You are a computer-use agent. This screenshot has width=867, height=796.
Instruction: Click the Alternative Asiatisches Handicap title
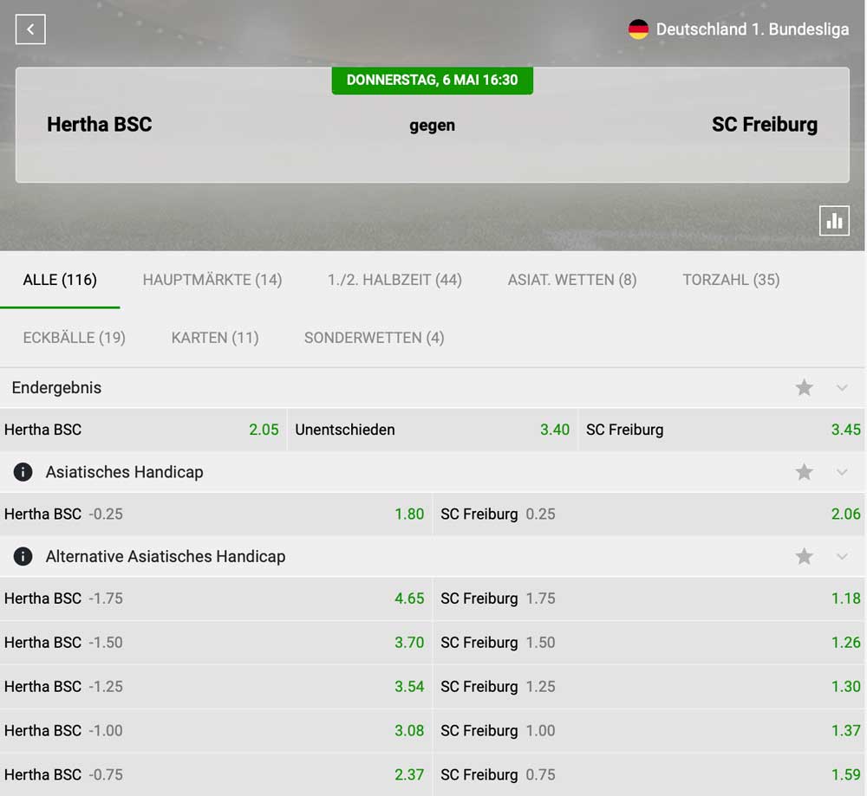166,556
